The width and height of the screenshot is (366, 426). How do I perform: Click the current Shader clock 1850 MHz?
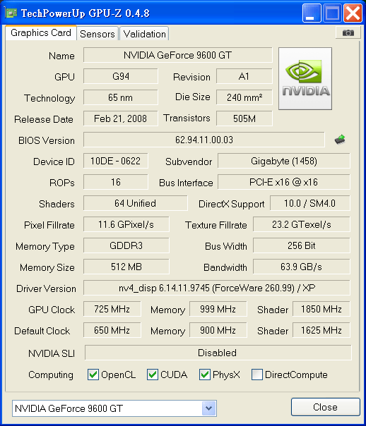point(321,309)
